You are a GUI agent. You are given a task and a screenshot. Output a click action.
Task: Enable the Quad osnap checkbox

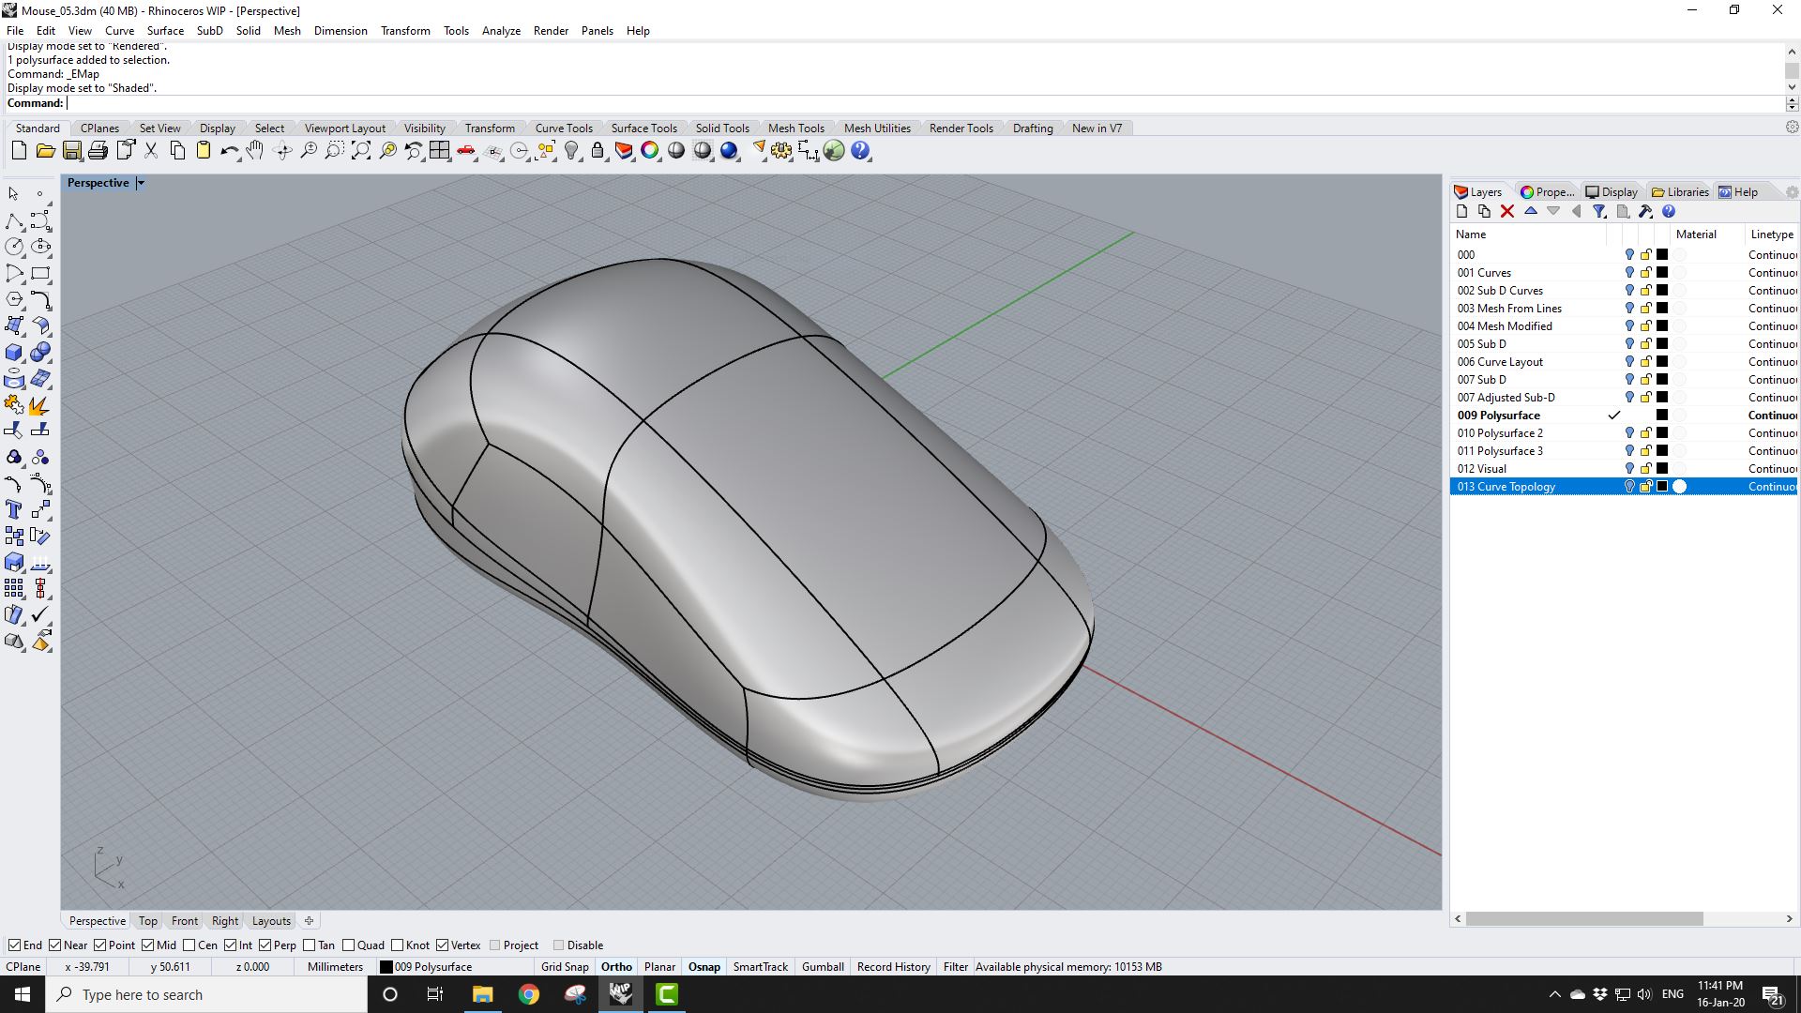348,945
